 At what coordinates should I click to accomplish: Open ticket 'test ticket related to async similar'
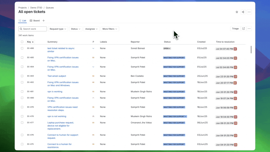61,50
